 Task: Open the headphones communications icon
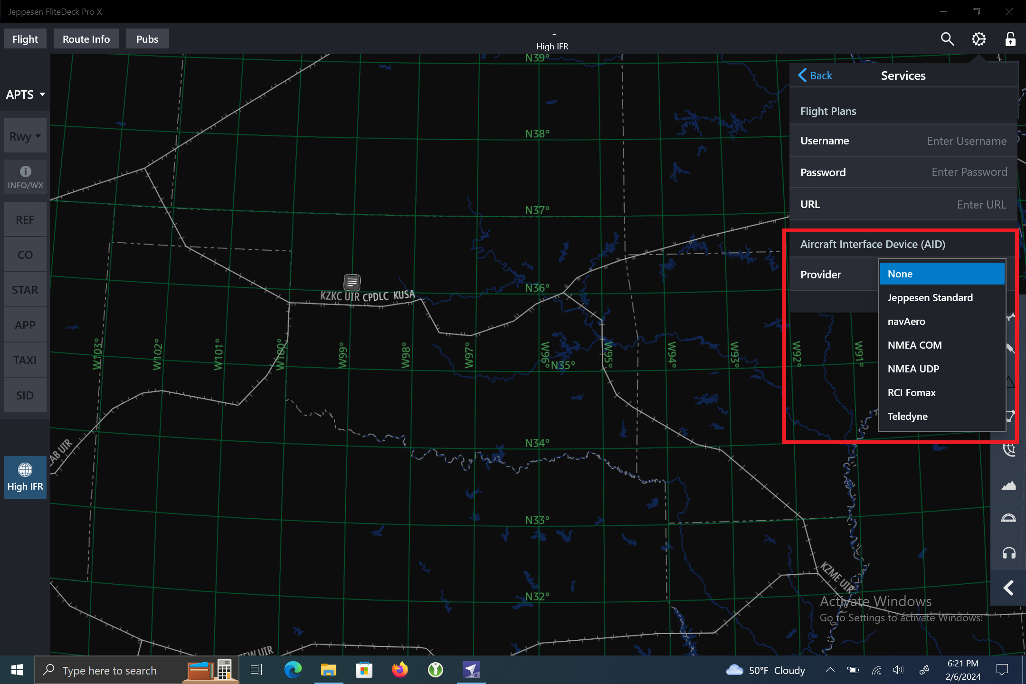[1008, 553]
